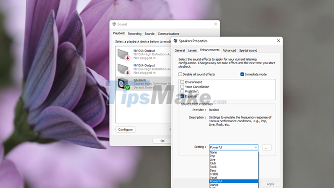Select the highlighted Powerful preset
The width and height of the screenshot is (334, 188).
234,181
